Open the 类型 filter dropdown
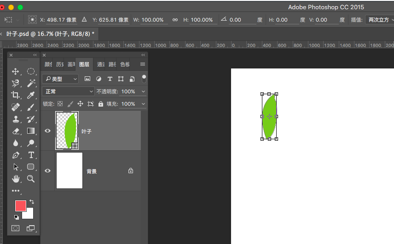This screenshot has height=244, width=394. tap(60, 79)
